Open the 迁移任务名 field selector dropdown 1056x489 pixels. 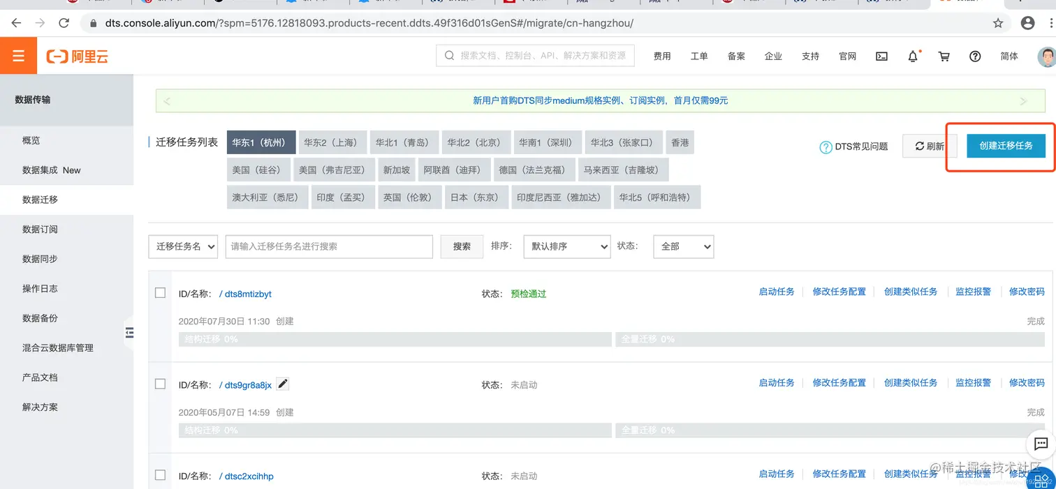[x=183, y=246]
